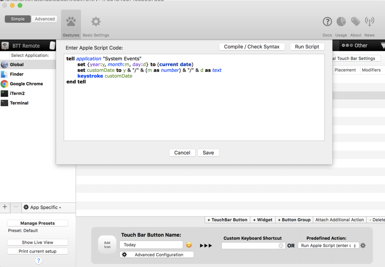Click the Terminal app icon
This screenshot has width=385, height=267.
4,103
